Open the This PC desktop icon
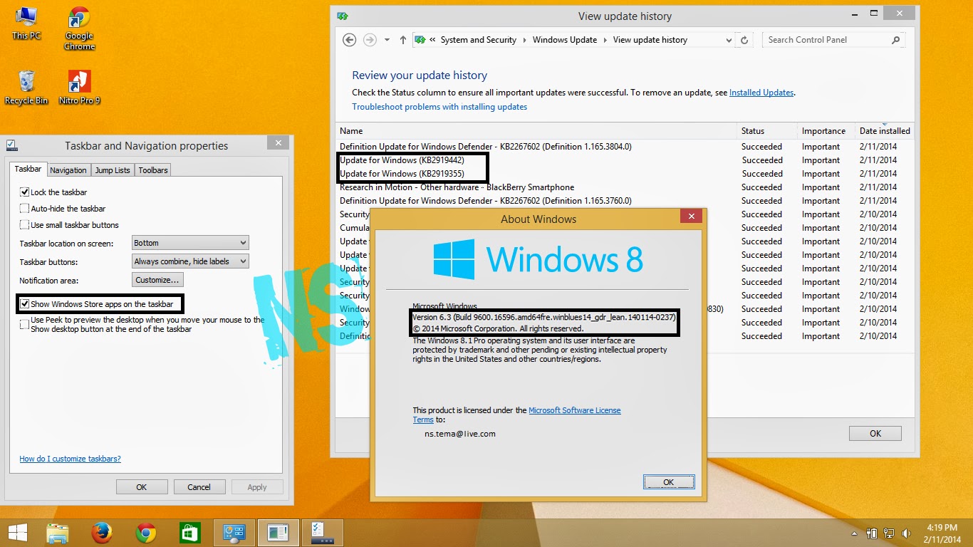The width and height of the screenshot is (973, 547). (x=26, y=24)
